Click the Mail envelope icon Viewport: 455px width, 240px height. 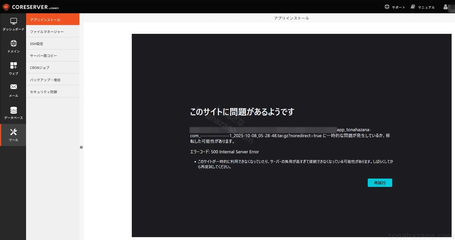(14, 87)
